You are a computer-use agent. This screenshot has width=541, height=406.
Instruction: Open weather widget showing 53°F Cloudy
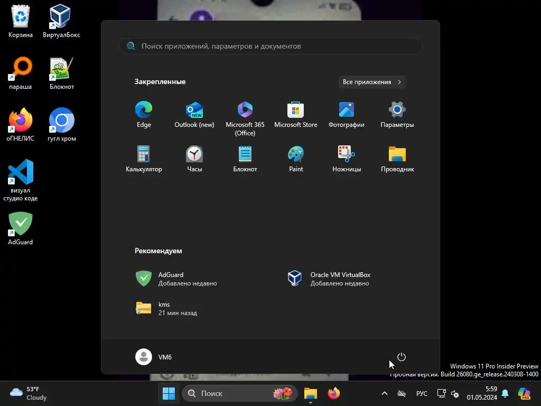coord(29,393)
